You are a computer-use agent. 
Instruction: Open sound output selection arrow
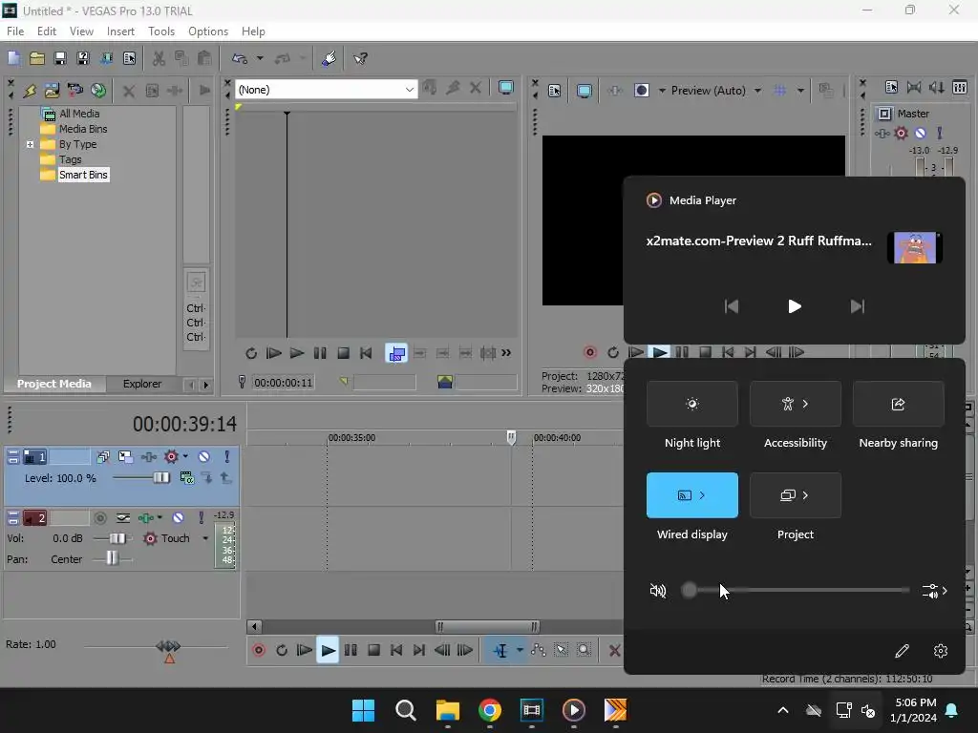tap(934, 590)
